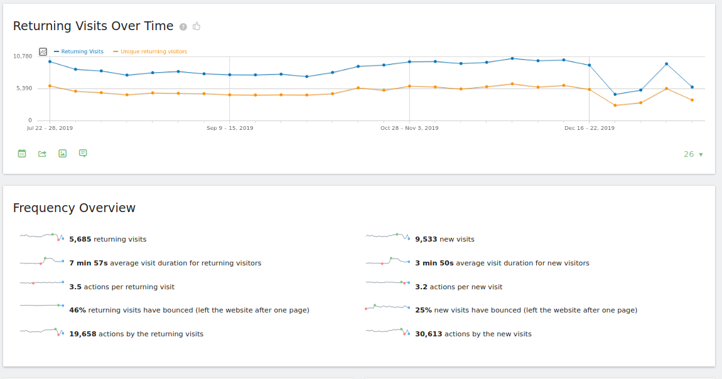Click the export data icon below the chart
The image size is (722, 379).
42,153
